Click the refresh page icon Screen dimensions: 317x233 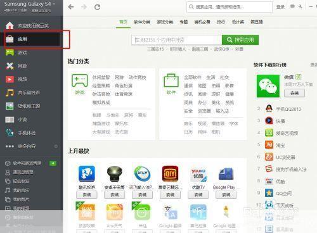pos(97,7)
